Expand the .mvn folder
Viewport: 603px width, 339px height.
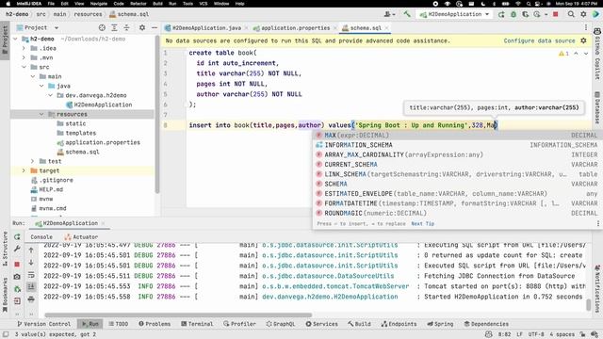click(24, 57)
